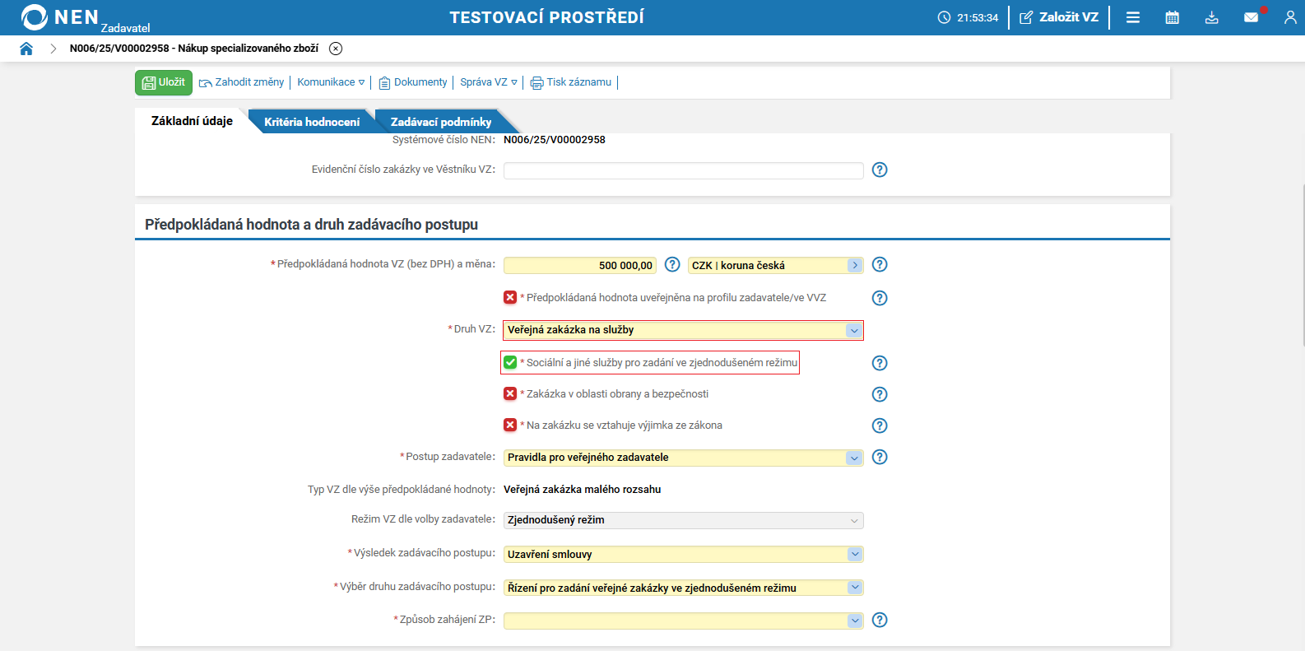1305x651 pixels.
Task: Click help icon next to 500 000,00 value
Action: click(x=672, y=264)
